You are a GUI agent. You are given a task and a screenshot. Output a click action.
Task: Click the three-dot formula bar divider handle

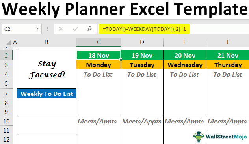pos(48,29)
